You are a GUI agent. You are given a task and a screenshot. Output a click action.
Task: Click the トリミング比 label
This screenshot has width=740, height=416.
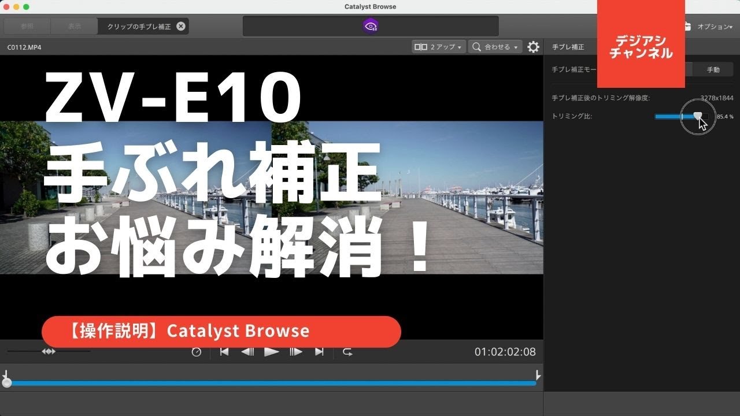pos(572,116)
